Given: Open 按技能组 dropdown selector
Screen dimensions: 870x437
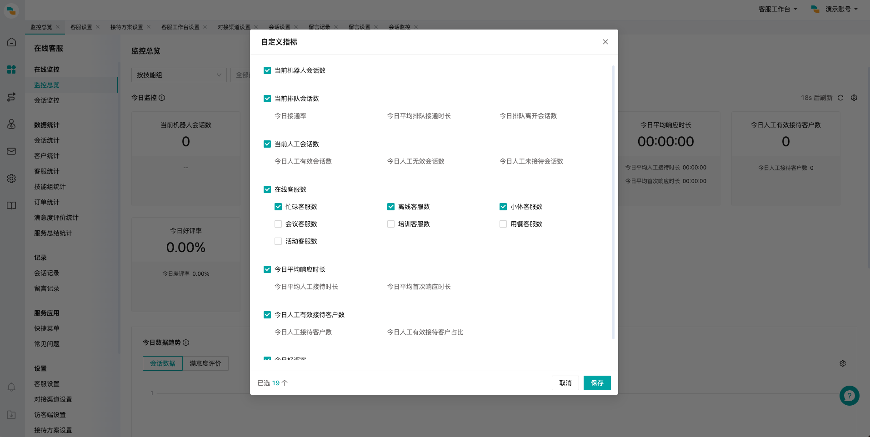Looking at the screenshot, I should [179, 75].
